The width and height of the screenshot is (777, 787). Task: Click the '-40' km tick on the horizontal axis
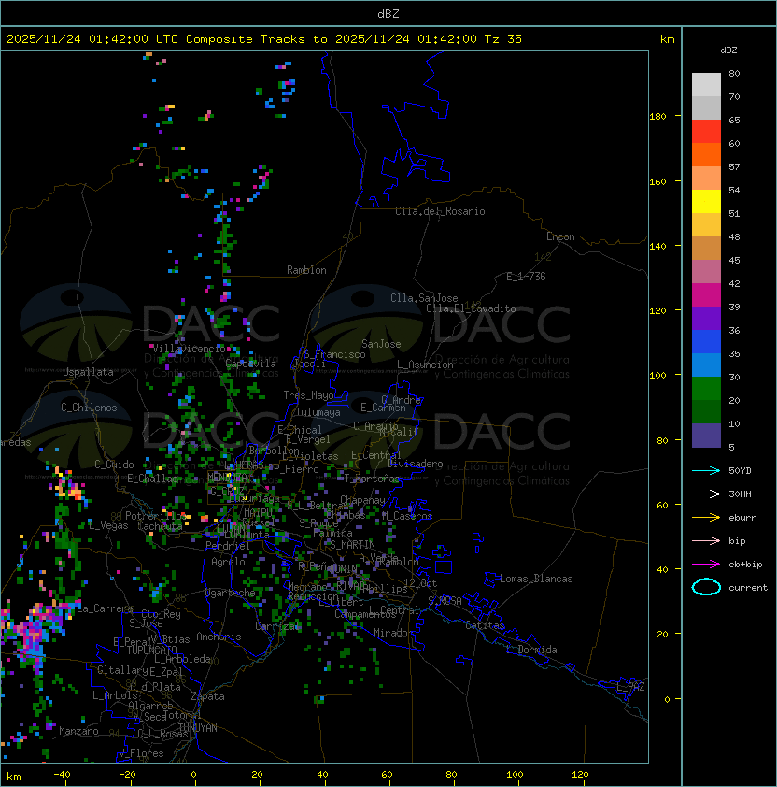(x=62, y=775)
